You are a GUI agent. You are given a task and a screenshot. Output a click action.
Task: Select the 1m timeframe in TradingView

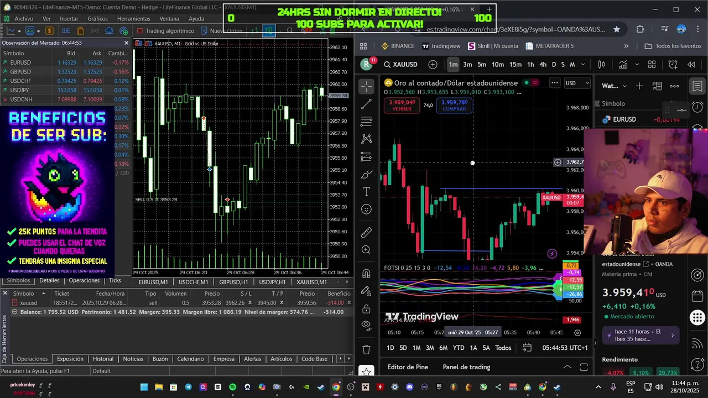[453, 65]
